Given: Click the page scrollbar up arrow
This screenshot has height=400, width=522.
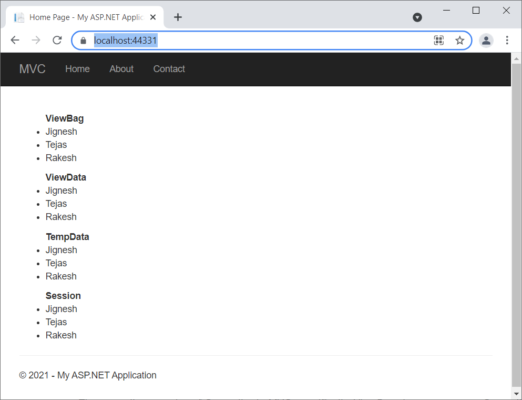Looking at the screenshot, I should [516, 59].
